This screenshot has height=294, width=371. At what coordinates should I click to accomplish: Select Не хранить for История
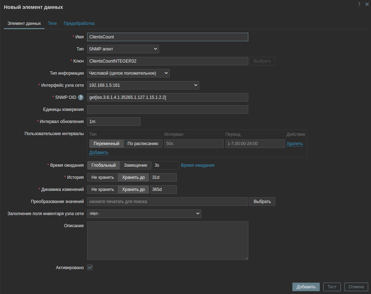click(102, 177)
